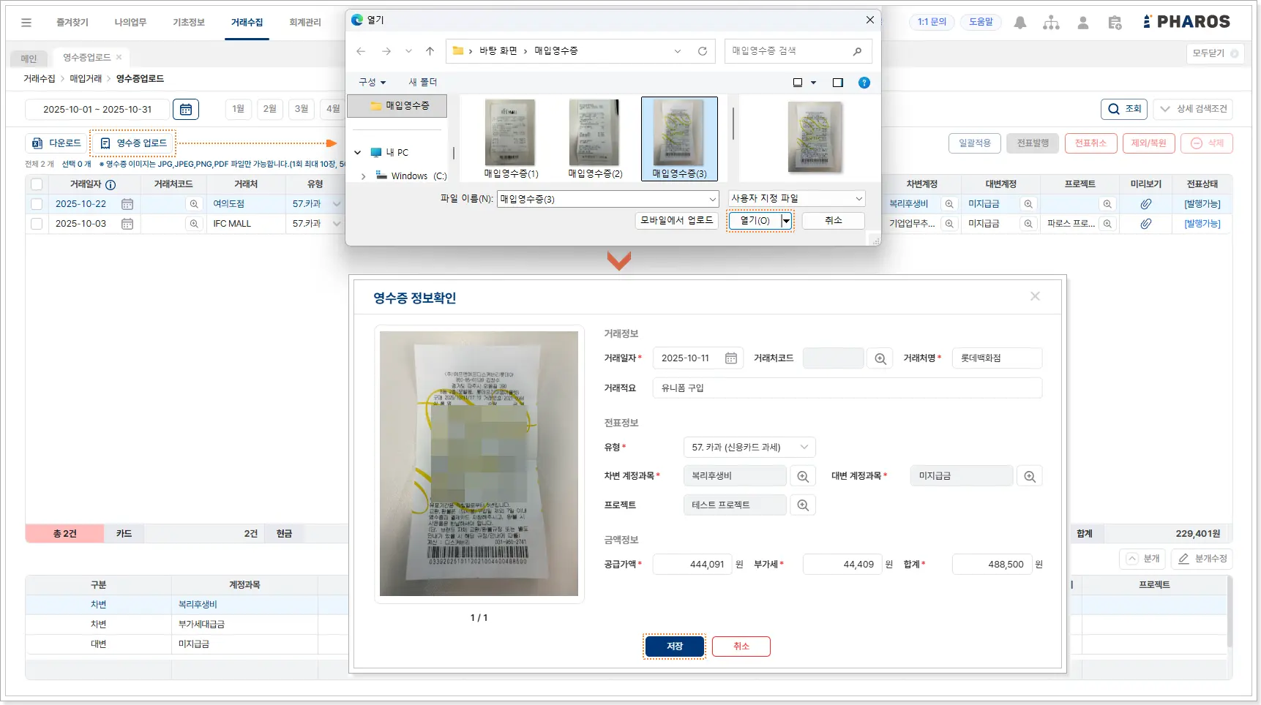Select the 매입영수증(2) thumbnail
The image size is (1261, 705).
pyautogui.click(x=595, y=139)
